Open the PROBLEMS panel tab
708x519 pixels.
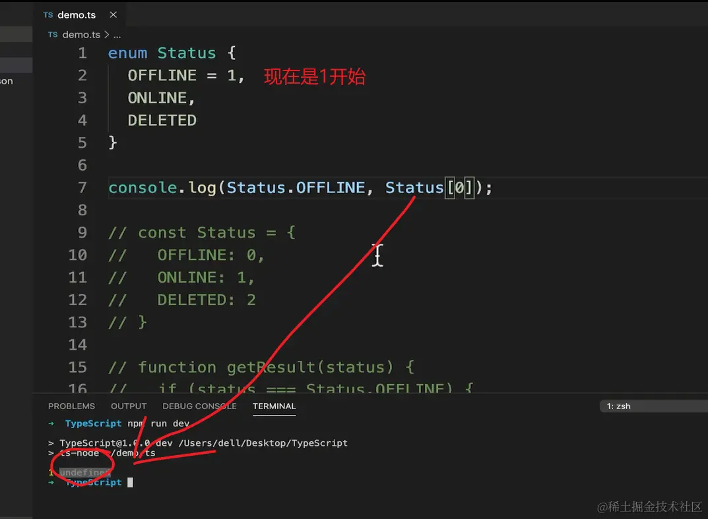coord(71,406)
